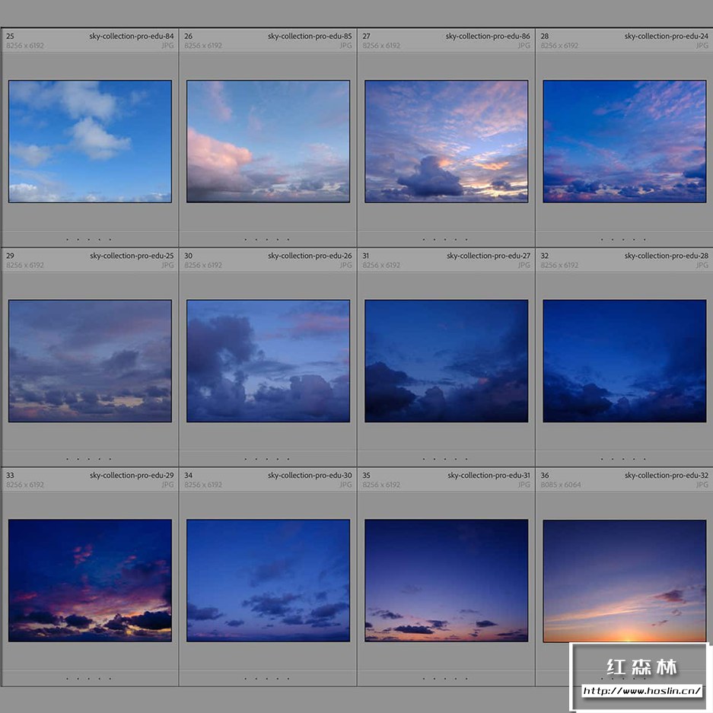Select the sky-collection-pro-edu-85 pink cloud thumbnail
Viewport: 713px width, 713px height.
(269, 142)
